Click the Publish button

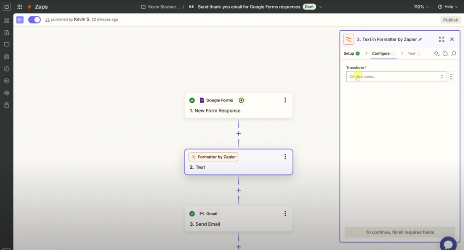tap(450, 20)
